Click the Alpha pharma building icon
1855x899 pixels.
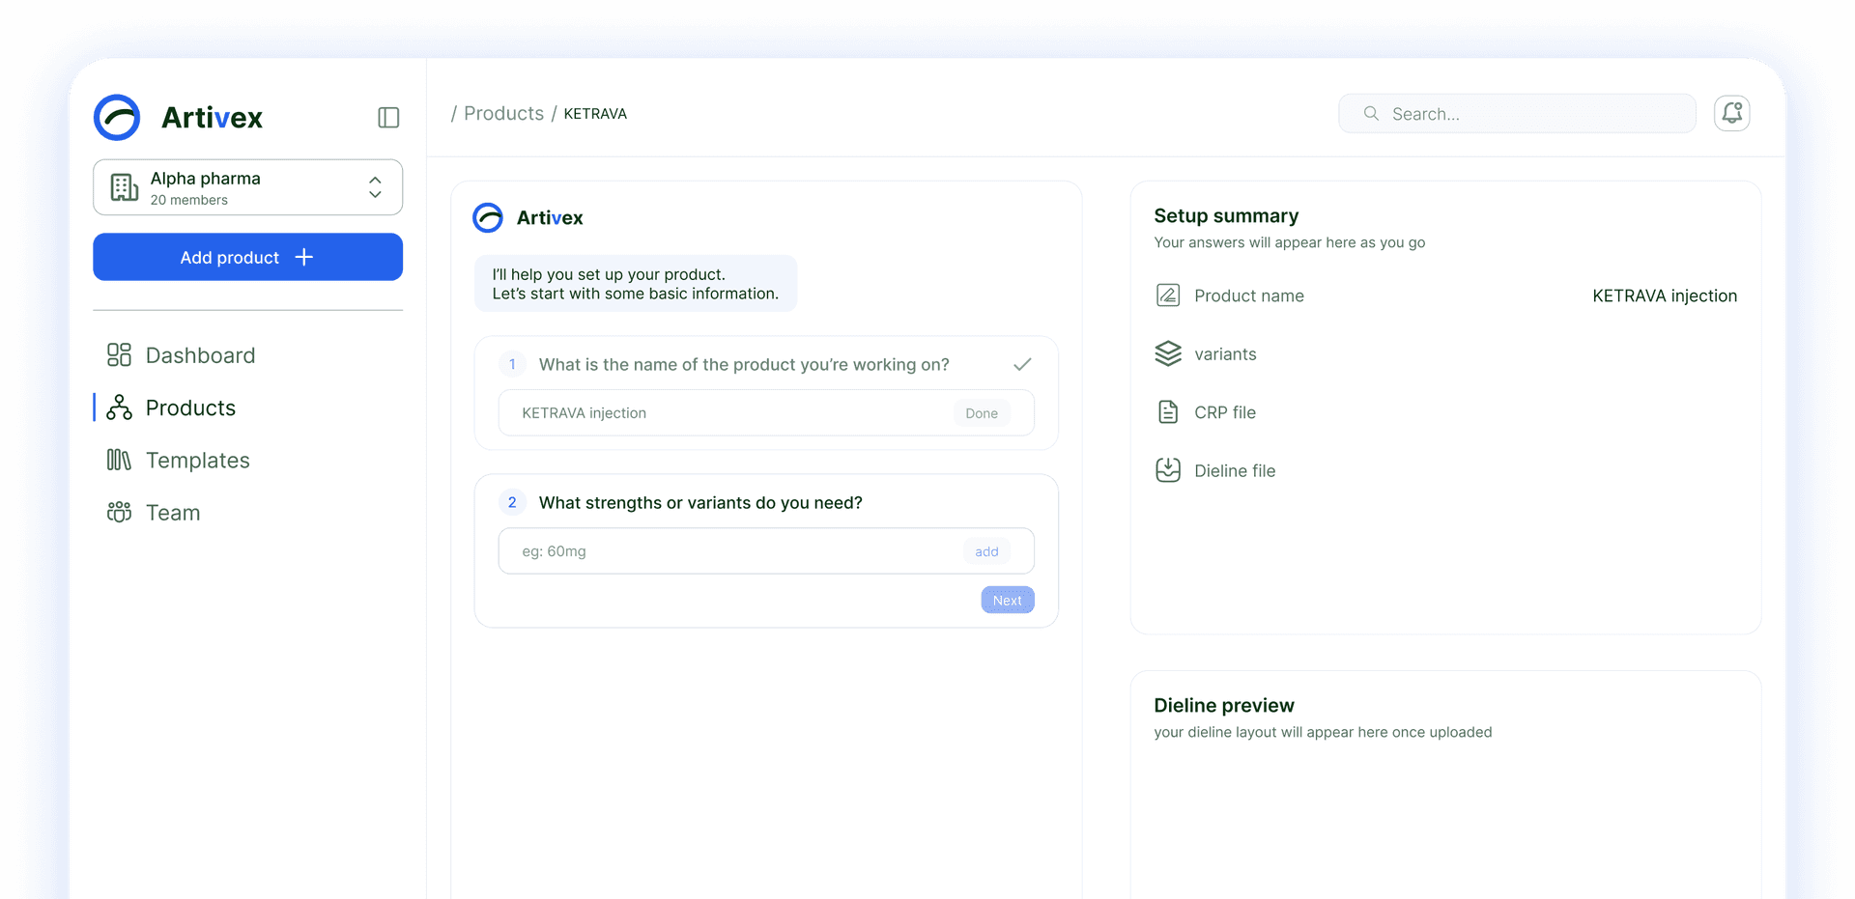[x=125, y=187]
